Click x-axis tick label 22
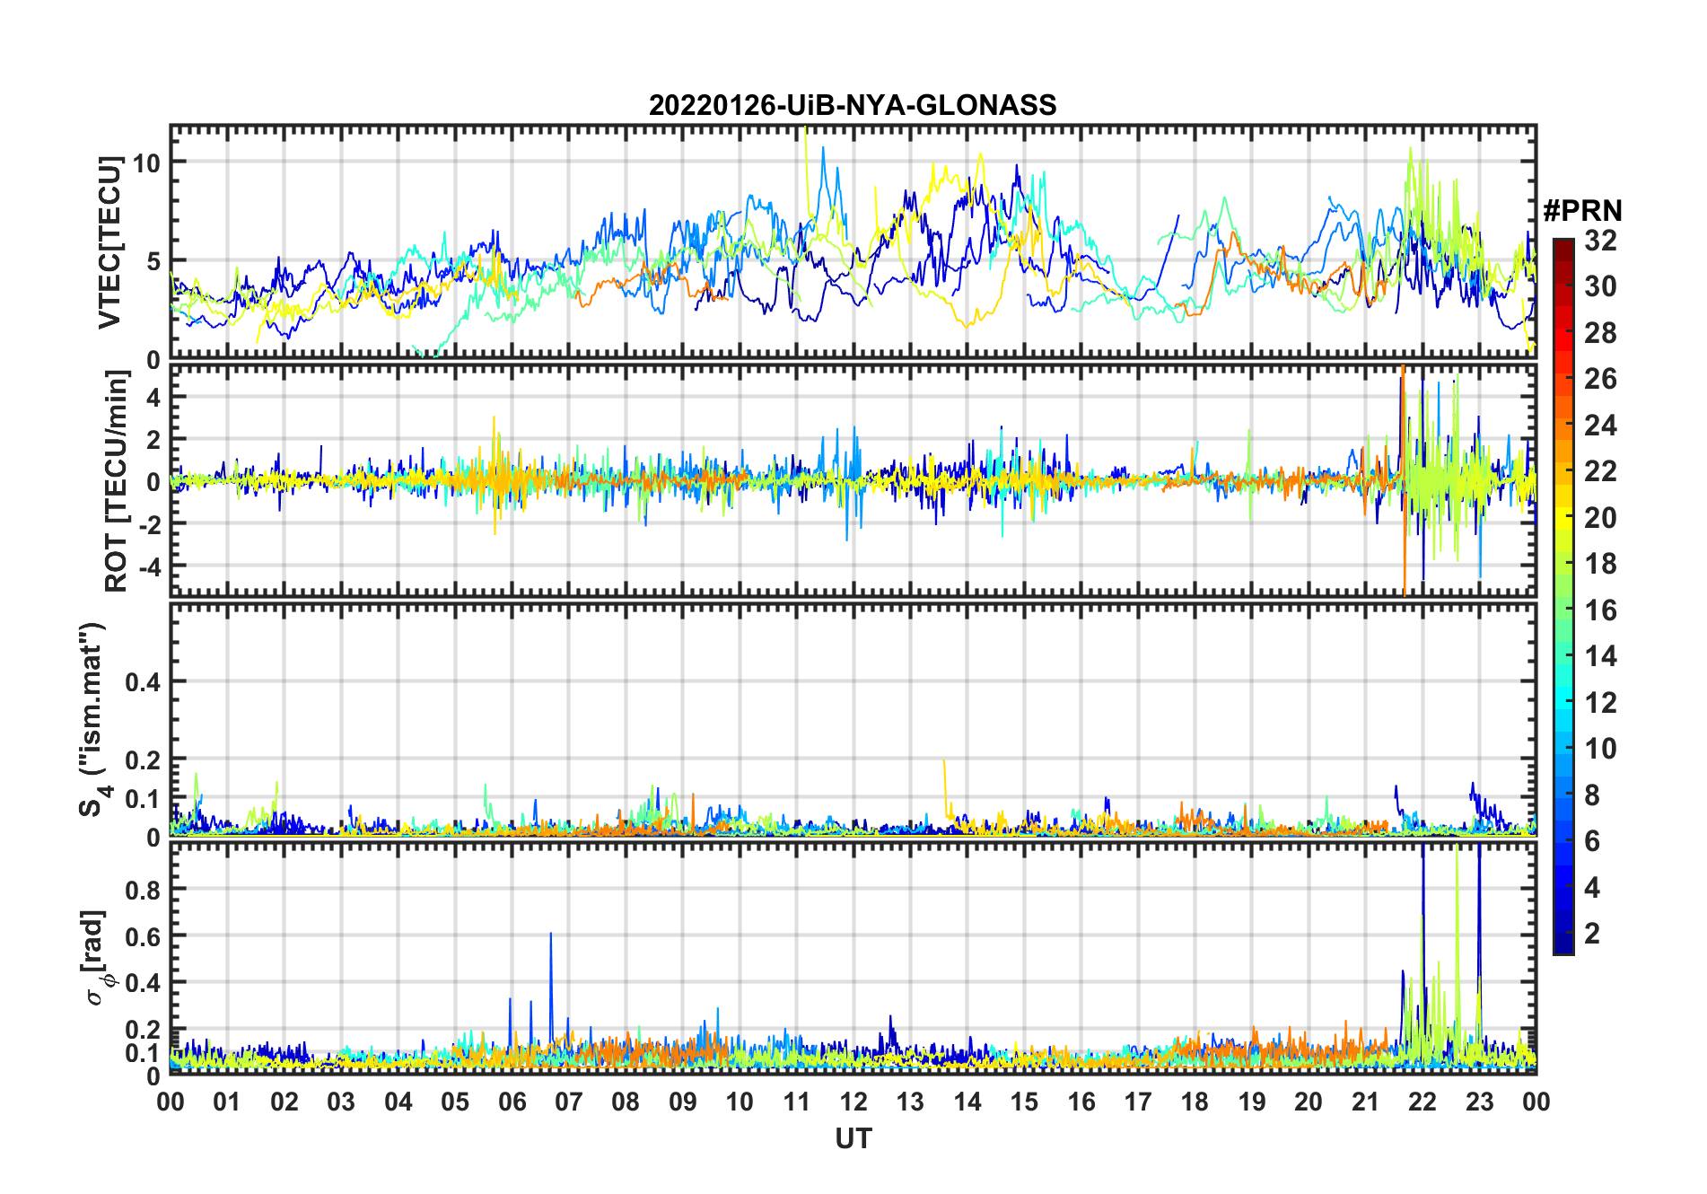1707x1194 pixels. pos(1422,1102)
